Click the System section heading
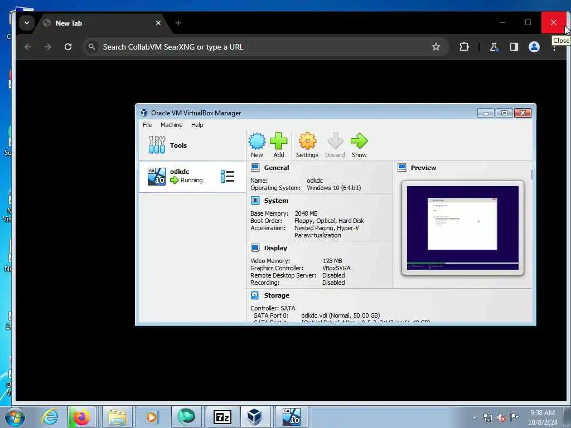 (276, 201)
